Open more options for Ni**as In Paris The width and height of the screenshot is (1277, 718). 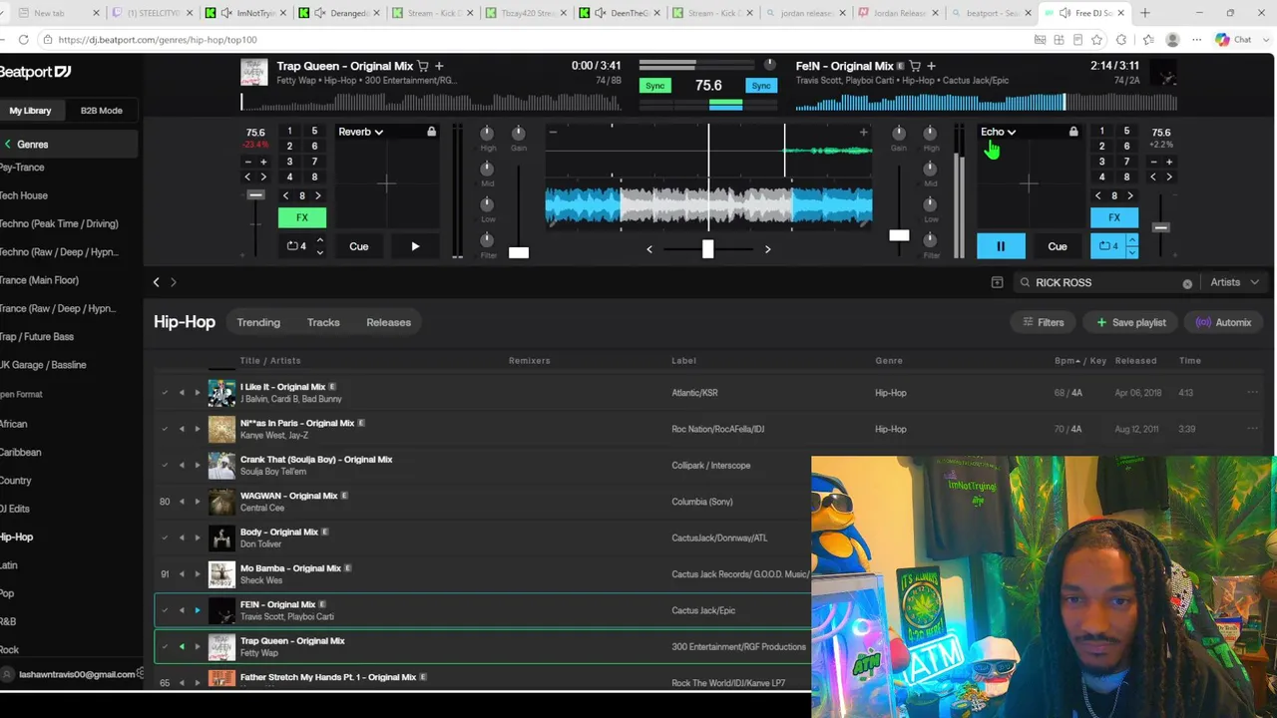[1252, 429]
